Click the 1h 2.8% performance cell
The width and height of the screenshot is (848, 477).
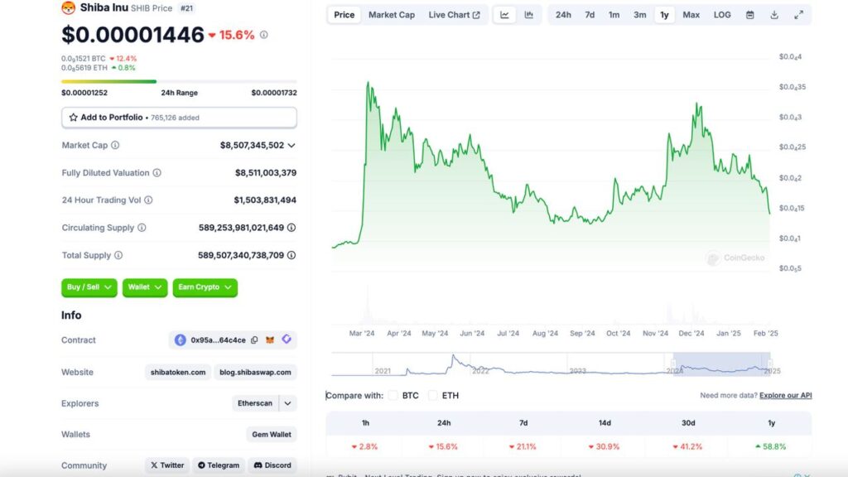(365, 446)
